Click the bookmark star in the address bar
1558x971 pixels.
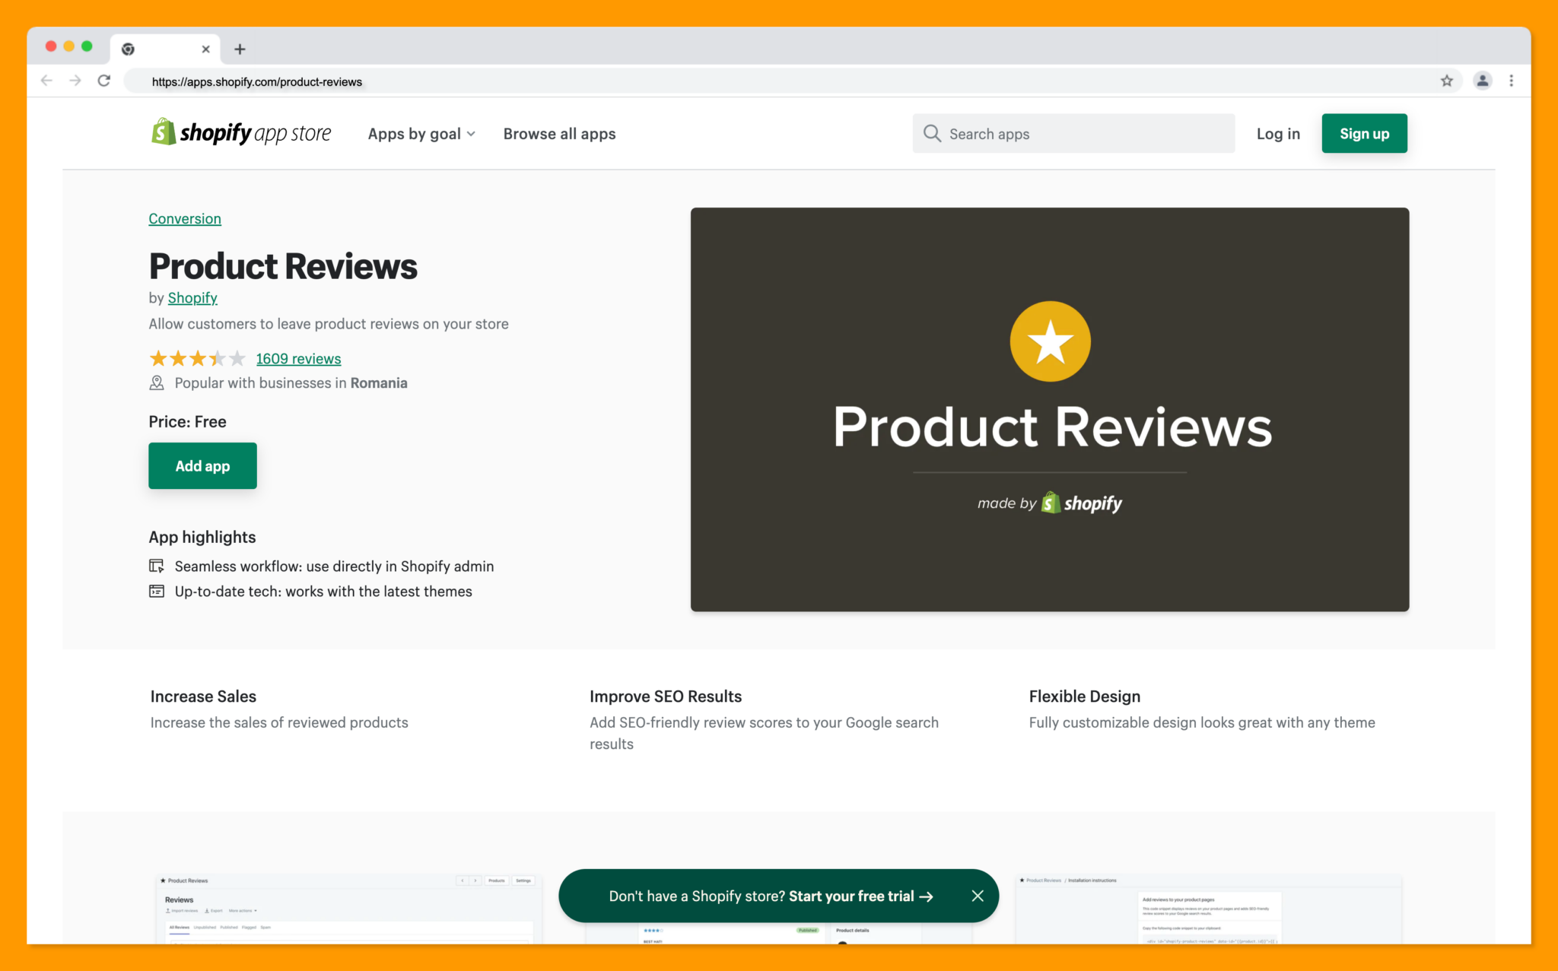pos(1448,81)
